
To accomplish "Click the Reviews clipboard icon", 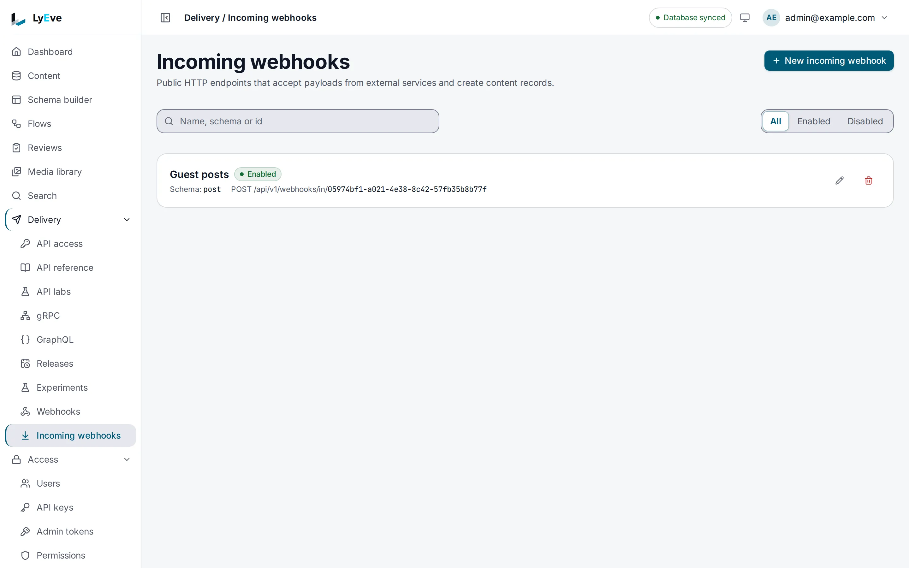I will [x=16, y=148].
